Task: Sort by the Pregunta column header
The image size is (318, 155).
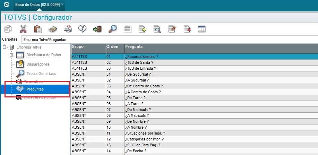Action: pos(221,49)
